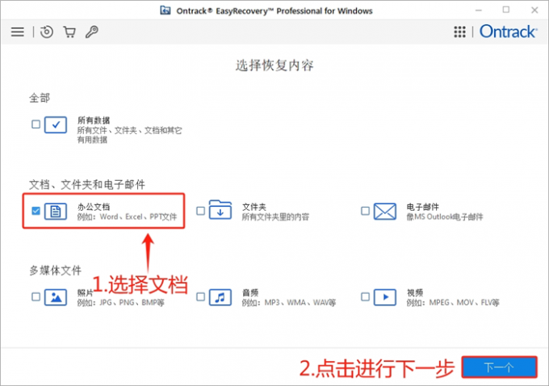Close the EasyRecovery window

pyautogui.click(x=534, y=10)
